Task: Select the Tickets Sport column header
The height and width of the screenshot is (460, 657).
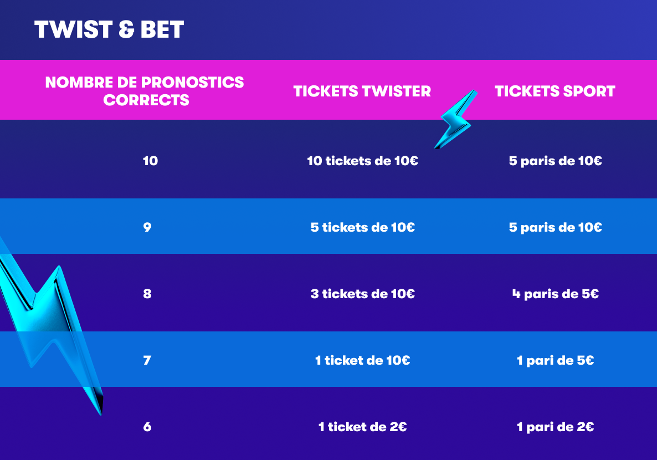Action: click(x=555, y=91)
